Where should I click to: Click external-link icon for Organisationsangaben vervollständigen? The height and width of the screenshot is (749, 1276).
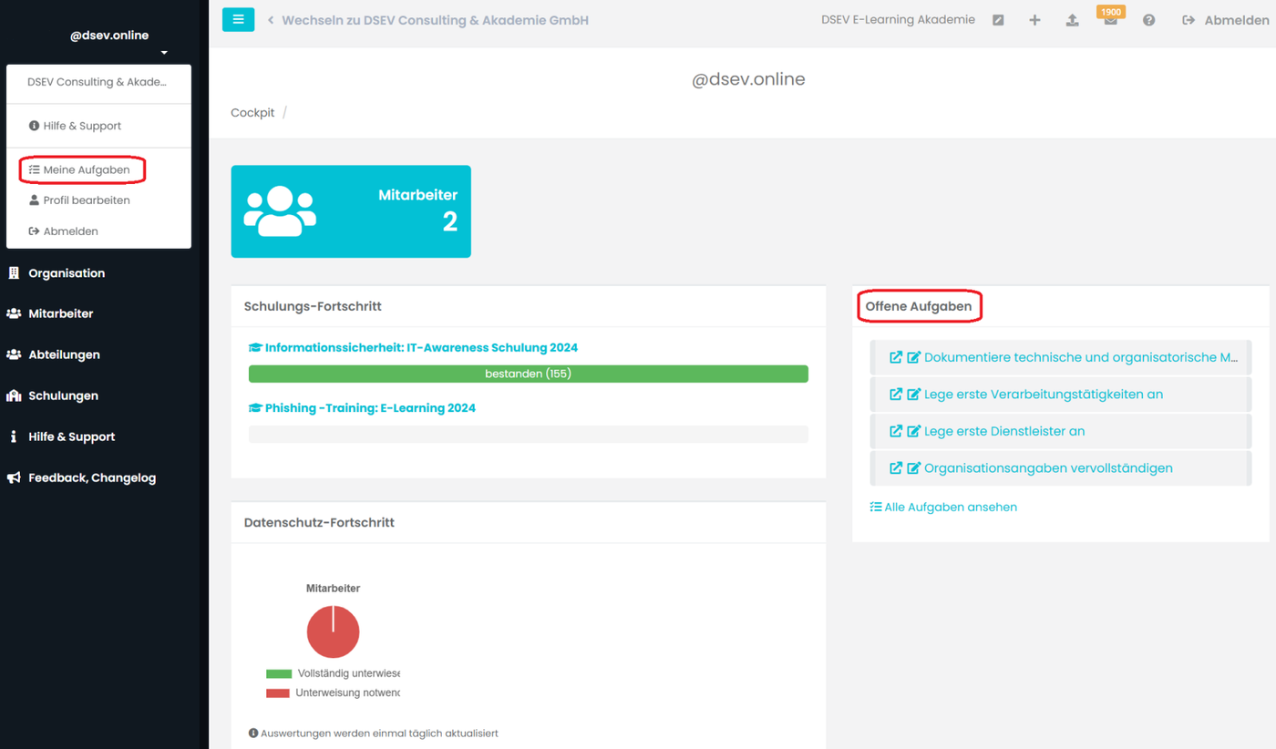tap(896, 468)
